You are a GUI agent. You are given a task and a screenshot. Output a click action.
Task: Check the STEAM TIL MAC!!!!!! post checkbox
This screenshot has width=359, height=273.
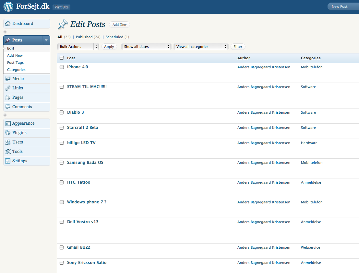[62, 87]
